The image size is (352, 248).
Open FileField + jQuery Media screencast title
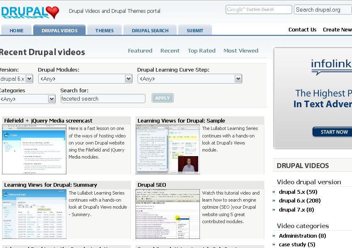point(48,121)
